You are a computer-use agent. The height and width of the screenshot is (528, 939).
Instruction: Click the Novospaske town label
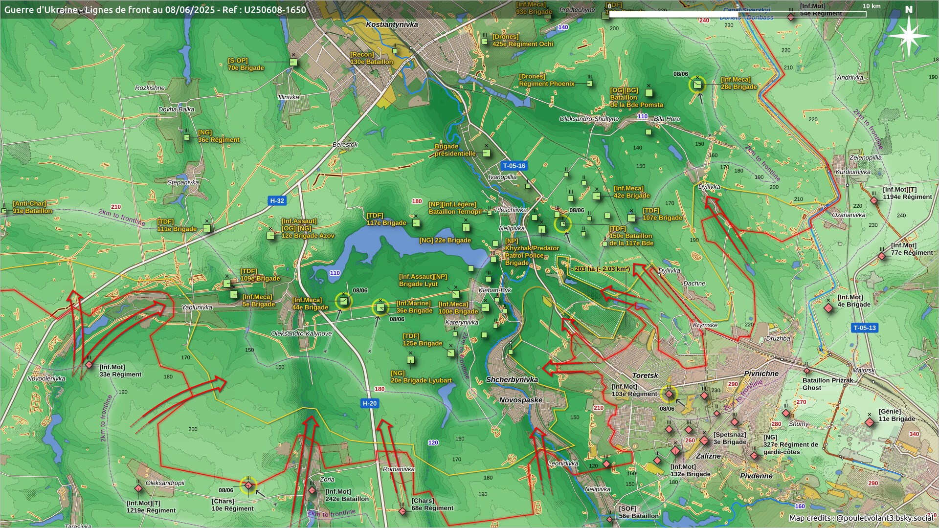(521, 400)
